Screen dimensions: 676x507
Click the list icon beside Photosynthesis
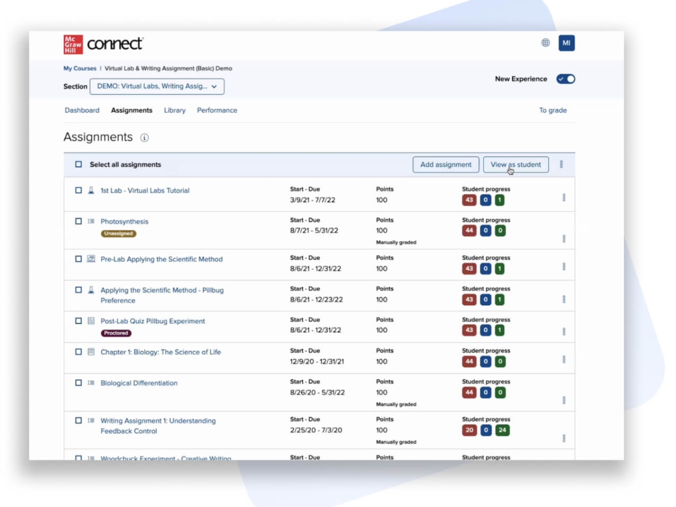coord(91,221)
